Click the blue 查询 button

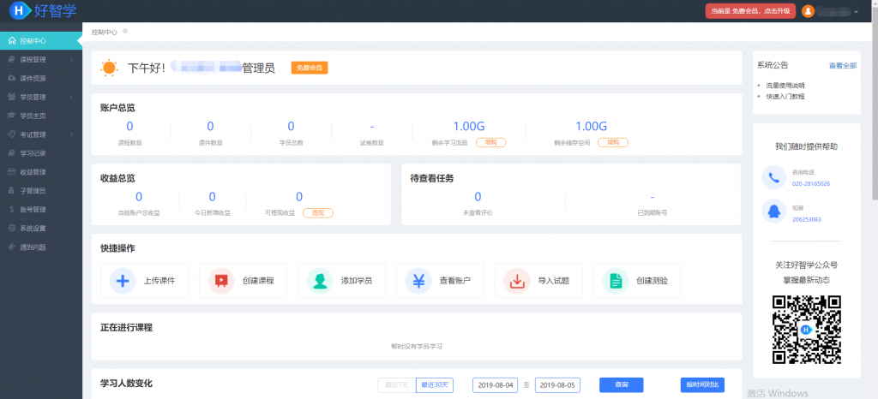tap(621, 385)
